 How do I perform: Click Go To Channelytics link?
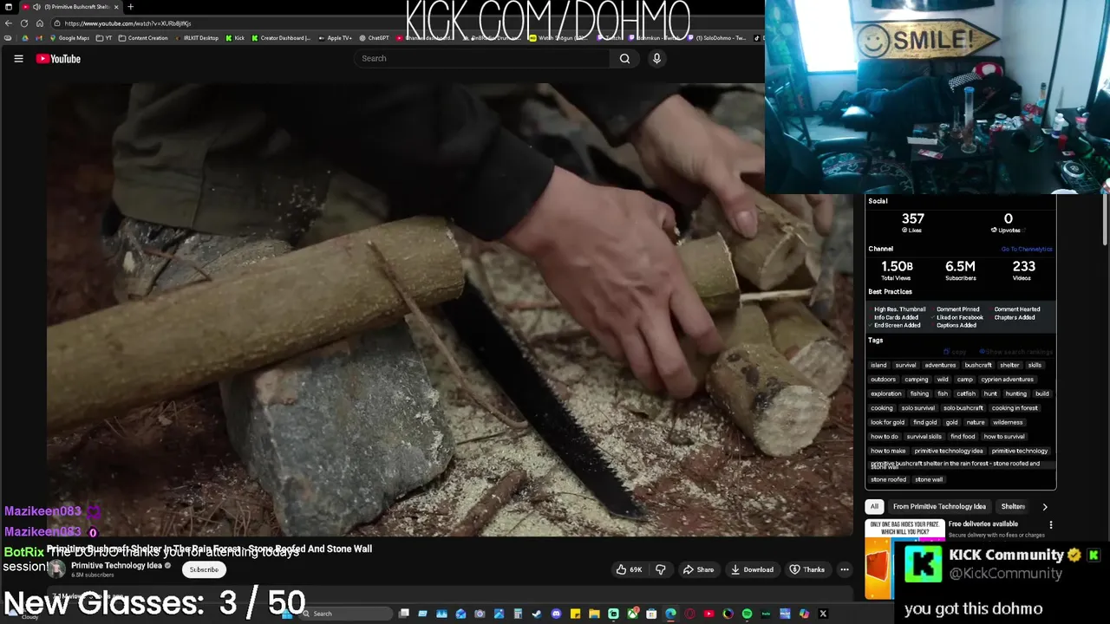click(x=1027, y=249)
